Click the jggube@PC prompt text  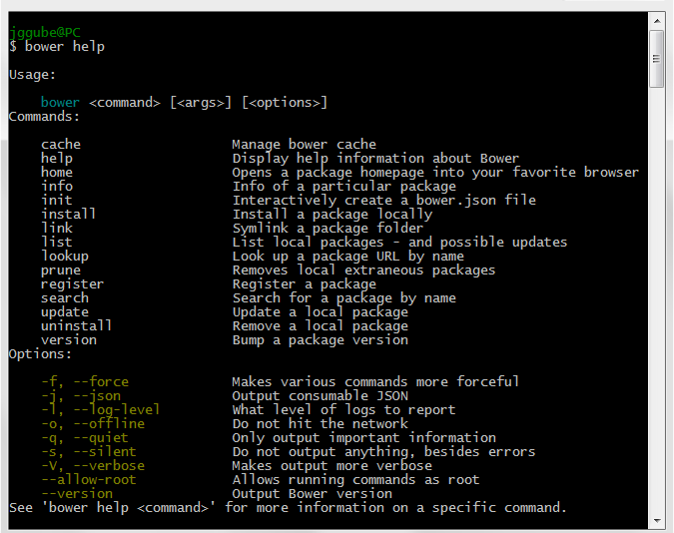coord(45,32)
